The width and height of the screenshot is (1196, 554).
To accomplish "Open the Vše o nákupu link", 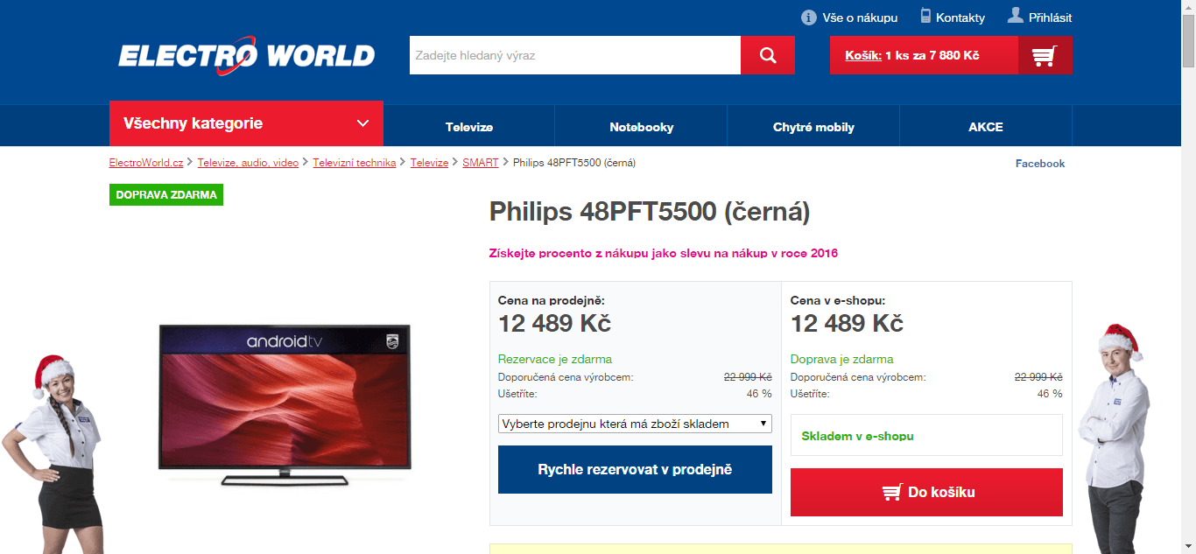I will tap(860, 18).
